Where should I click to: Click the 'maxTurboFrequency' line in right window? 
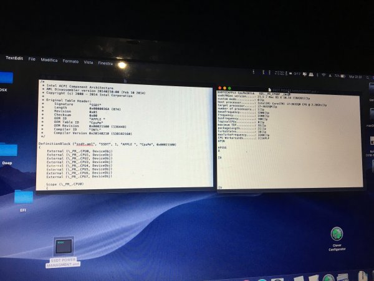[244, 135]
